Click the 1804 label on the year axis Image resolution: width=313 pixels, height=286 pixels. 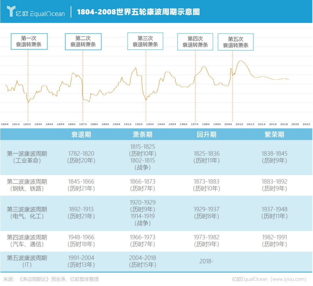(x=4, y=124)
